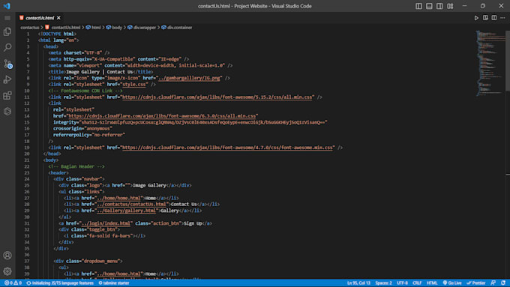Change the HTML language mode
This screenshot has height=287, width=510.
click(432, 283)
